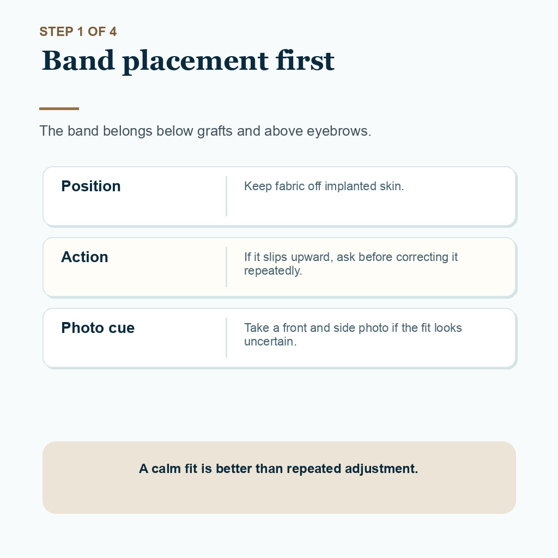This screenshot has height=558, width=558.
Task: Click the sentence about band below grafts
Action: tap(205, 131)
